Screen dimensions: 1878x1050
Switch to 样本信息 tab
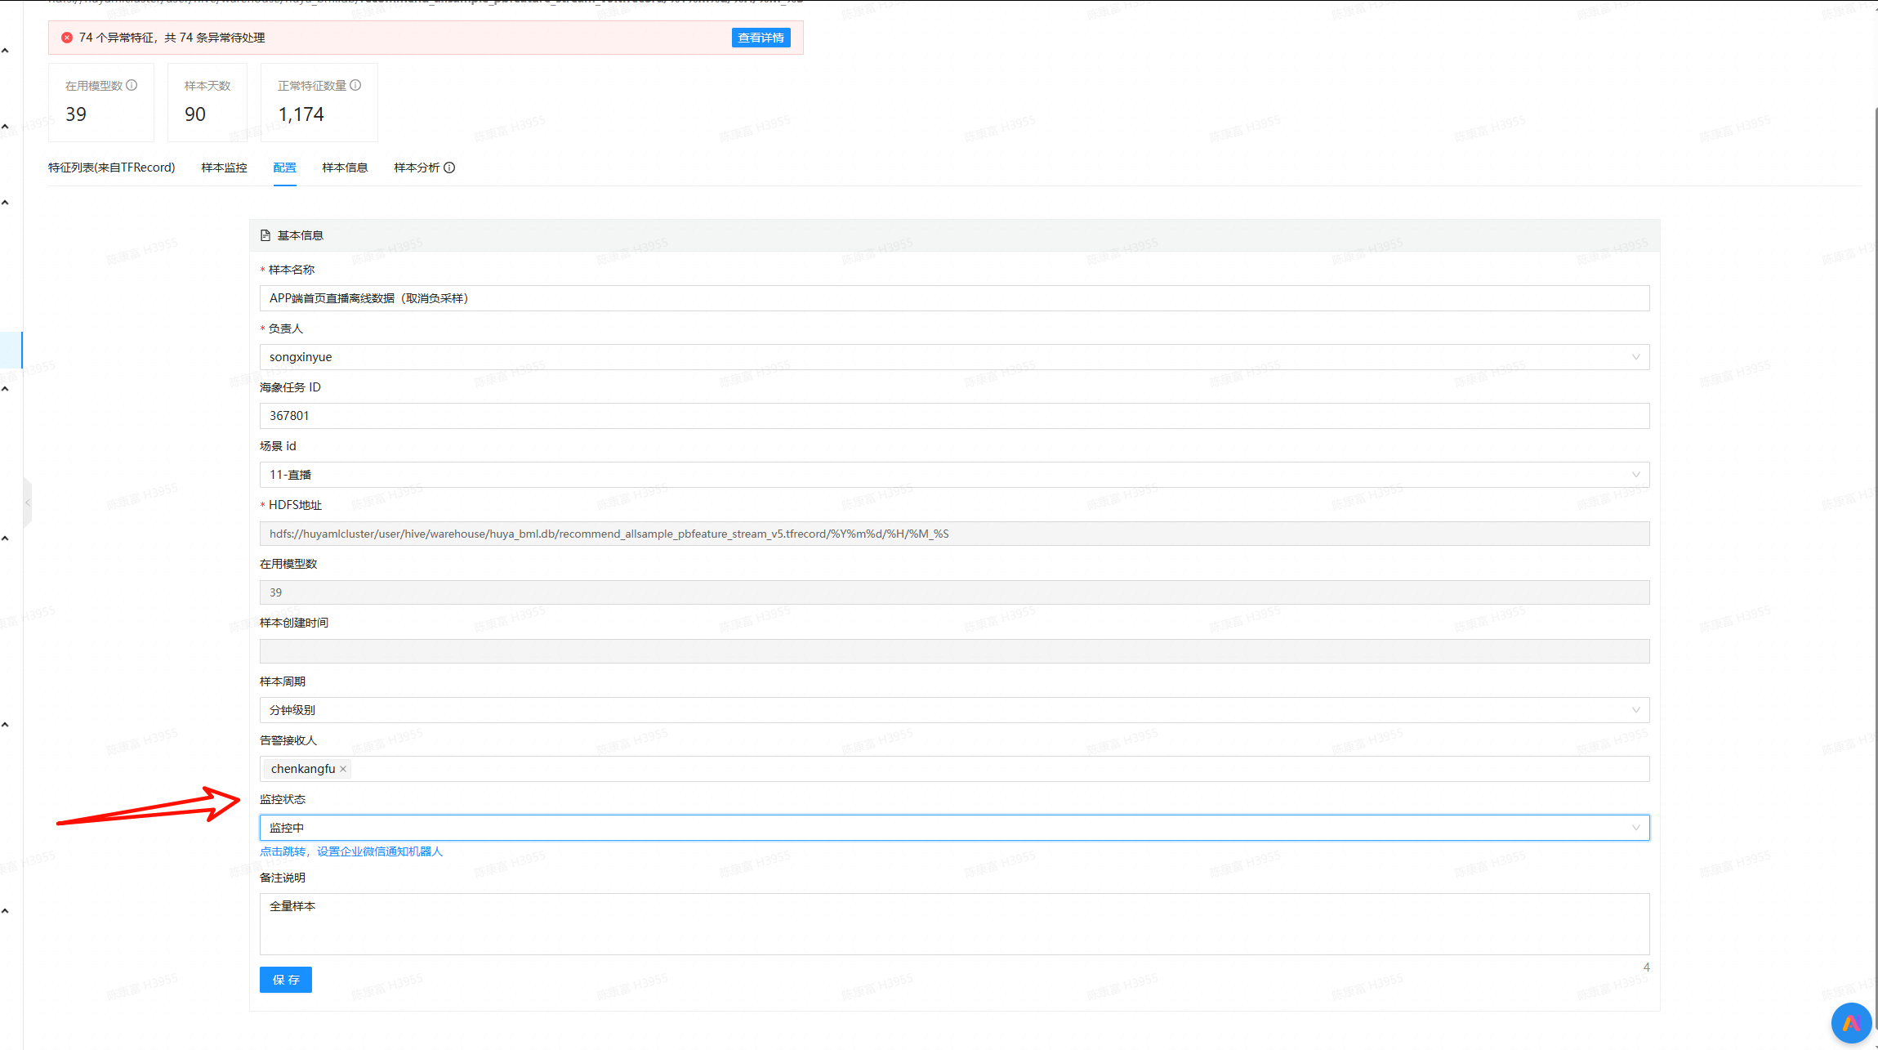coord(345,168)
